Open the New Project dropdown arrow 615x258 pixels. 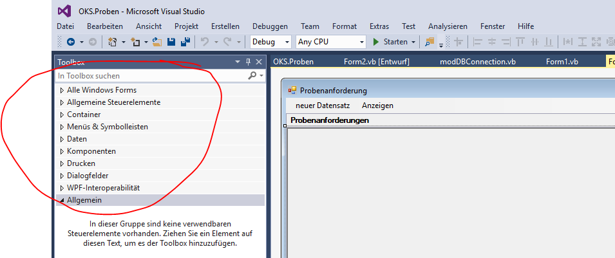pyautogui.click(x=123, y=42)
